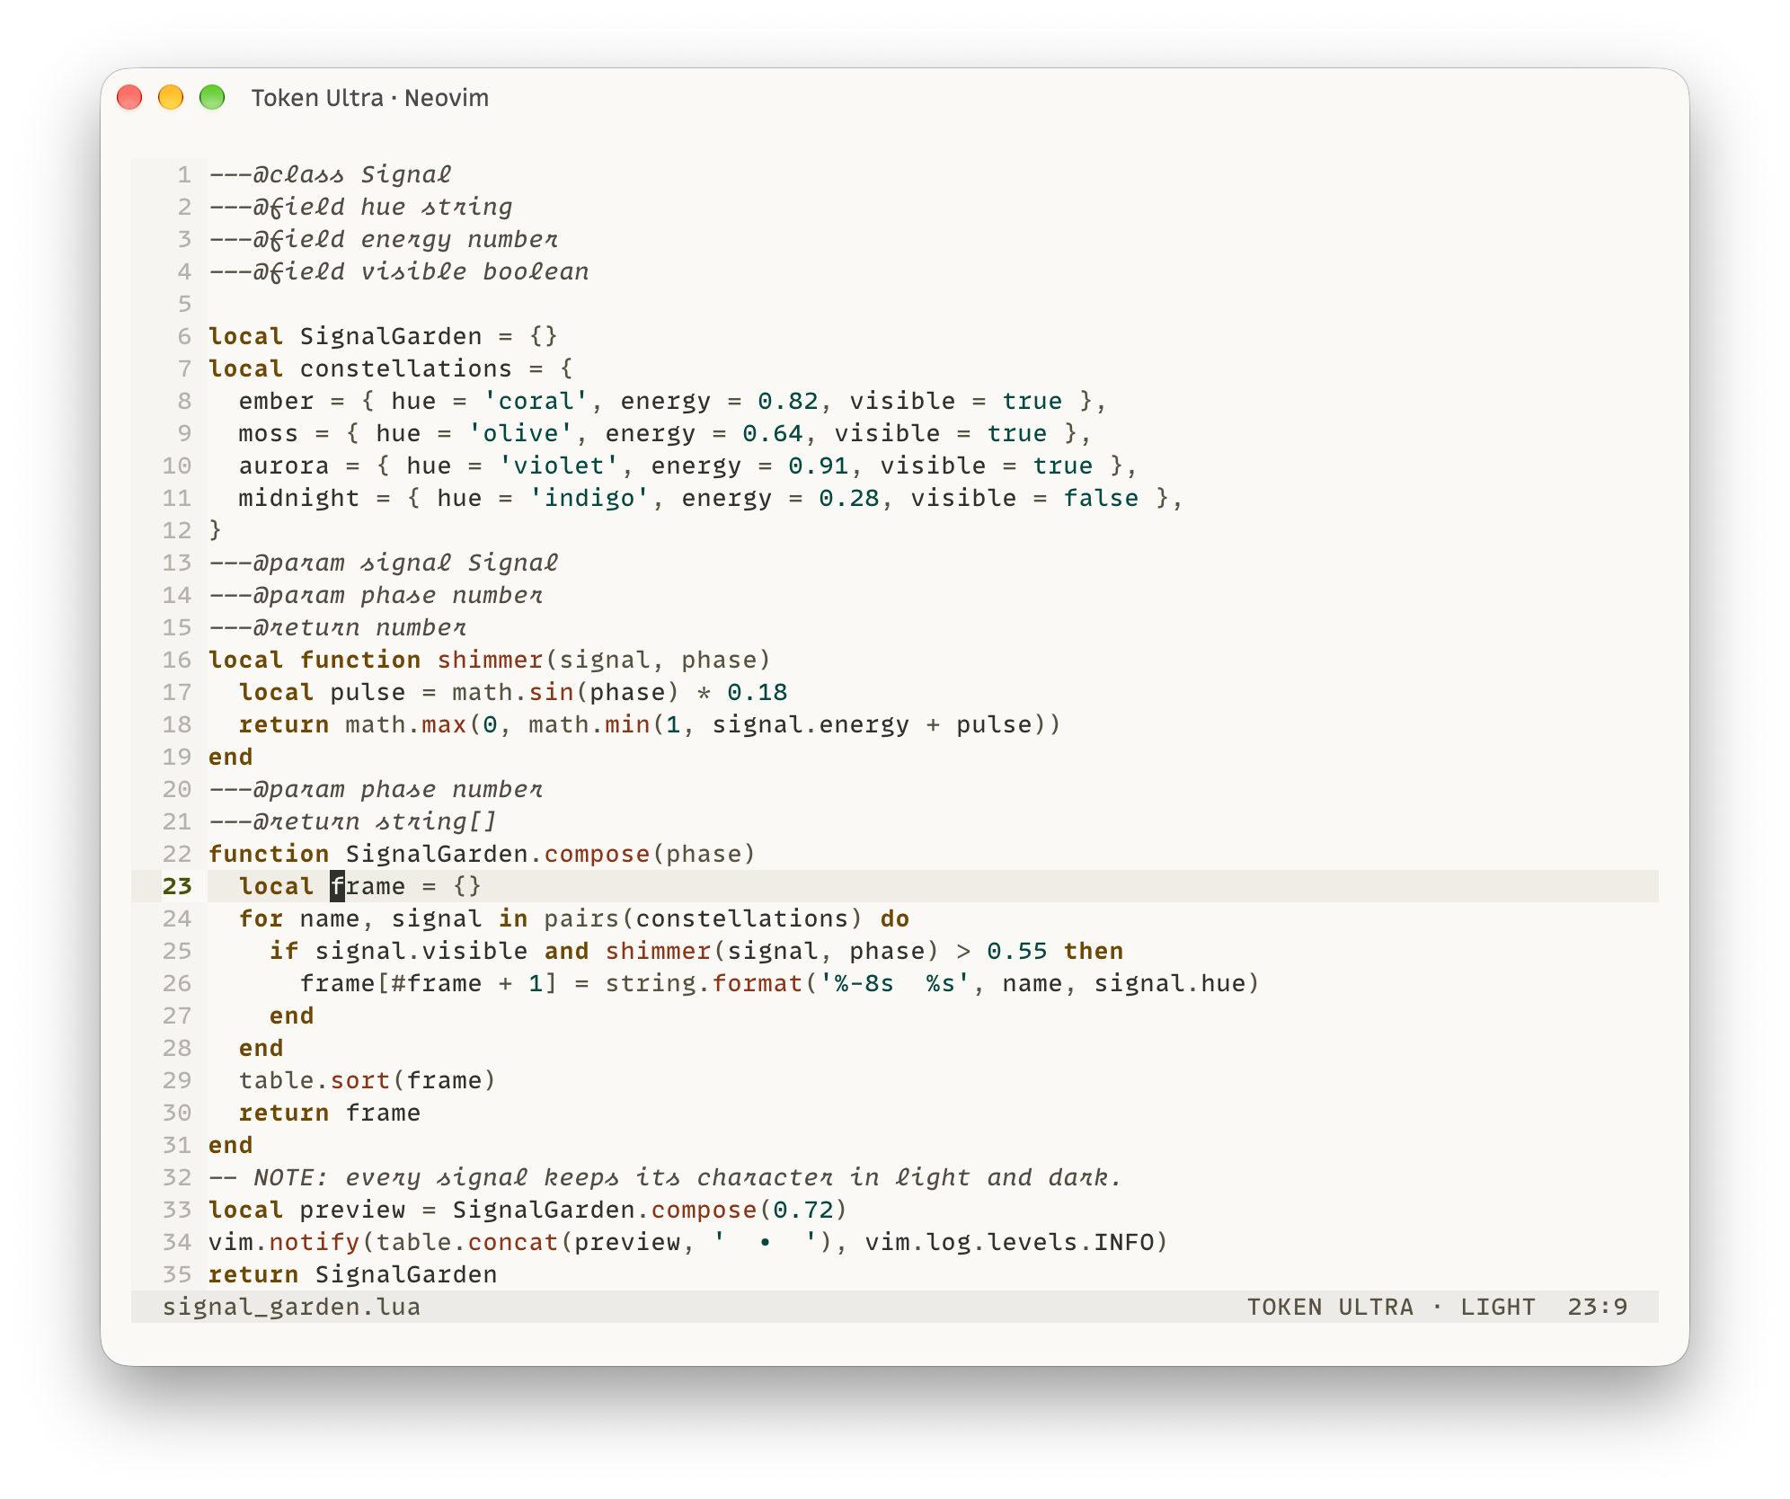
Task: Click the number 0.91 on line 10
Action: coord(819,466)
